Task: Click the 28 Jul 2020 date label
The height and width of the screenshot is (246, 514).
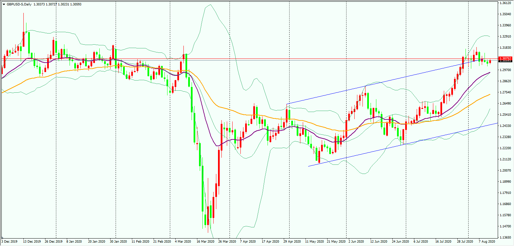Action: coord(465,242)
